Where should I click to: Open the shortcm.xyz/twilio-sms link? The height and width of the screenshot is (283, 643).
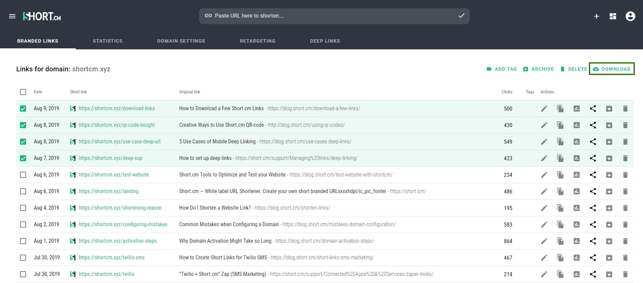pyautogui.click(x=112, y=258)
